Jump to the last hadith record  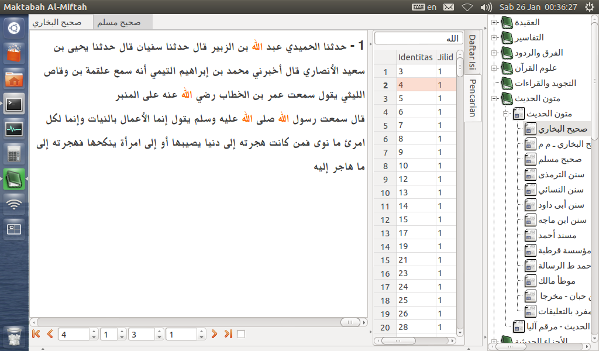point(229,333)
